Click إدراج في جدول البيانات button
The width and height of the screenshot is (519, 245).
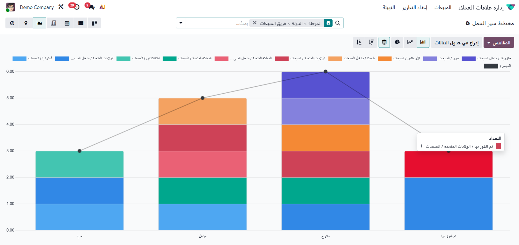pyautogui.click(x=456, y=42)
